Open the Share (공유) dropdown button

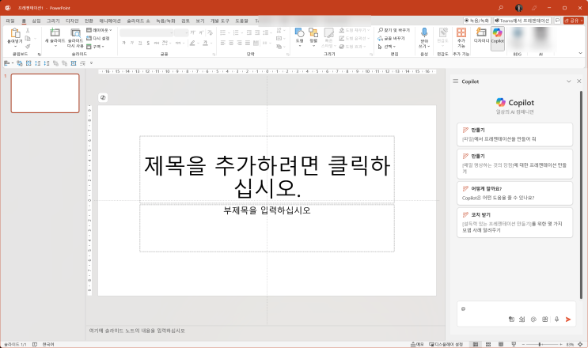coord(572,20)
